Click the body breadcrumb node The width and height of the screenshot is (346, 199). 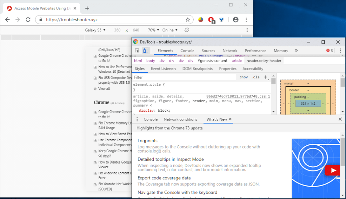click(x=150, y=61)
